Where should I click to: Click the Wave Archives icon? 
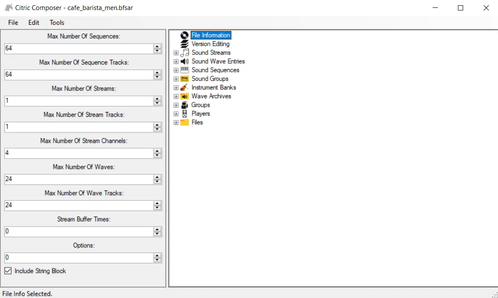(x=184, y=96)
